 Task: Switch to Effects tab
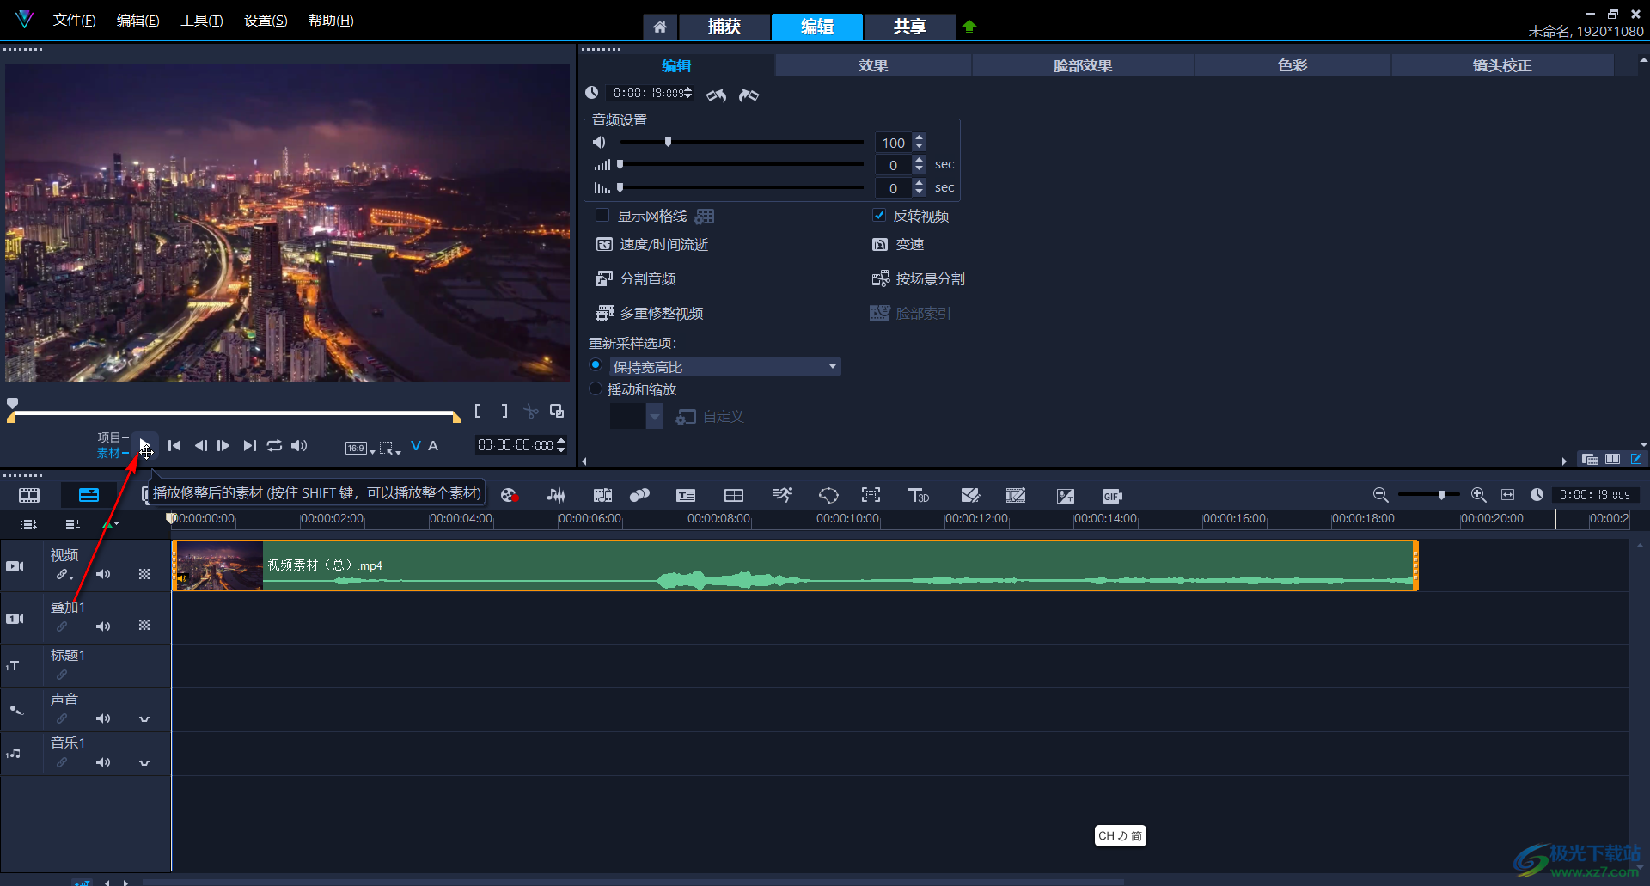(873, 65)
